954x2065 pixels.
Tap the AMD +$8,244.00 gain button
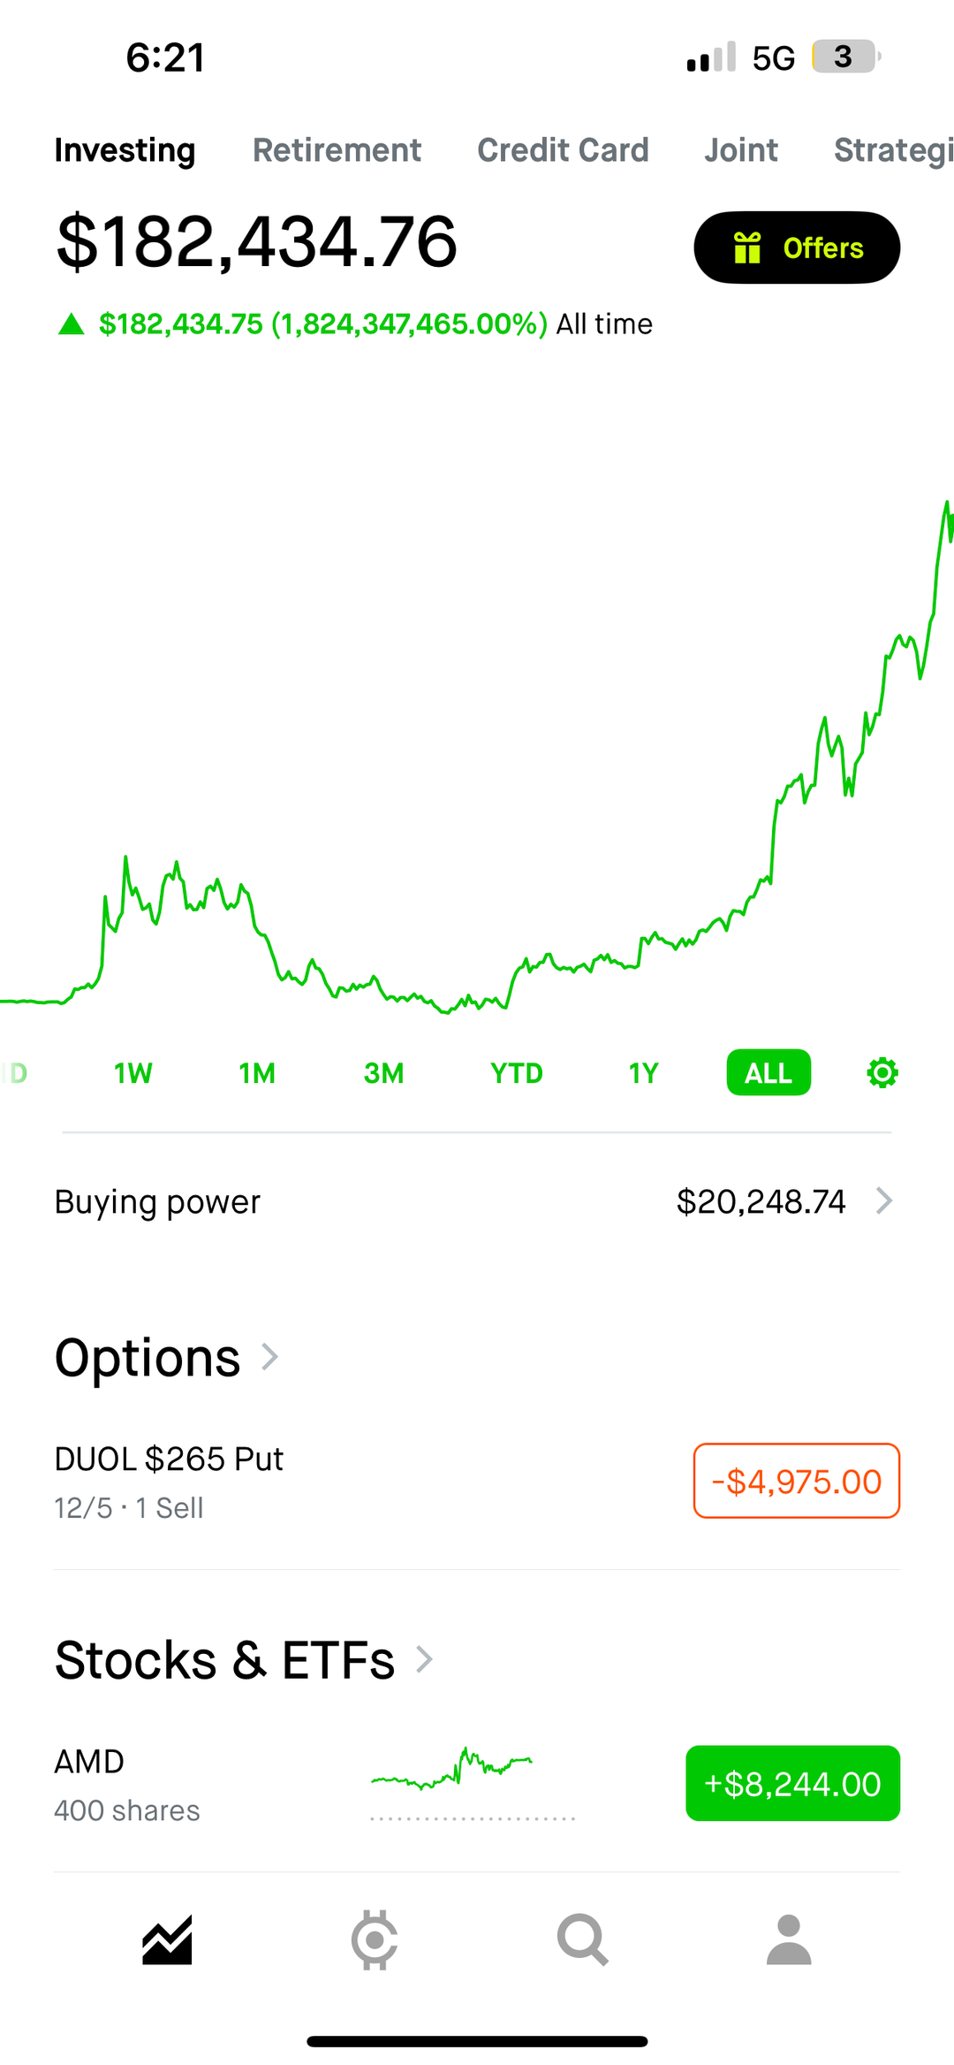[x=792, y=1784]
